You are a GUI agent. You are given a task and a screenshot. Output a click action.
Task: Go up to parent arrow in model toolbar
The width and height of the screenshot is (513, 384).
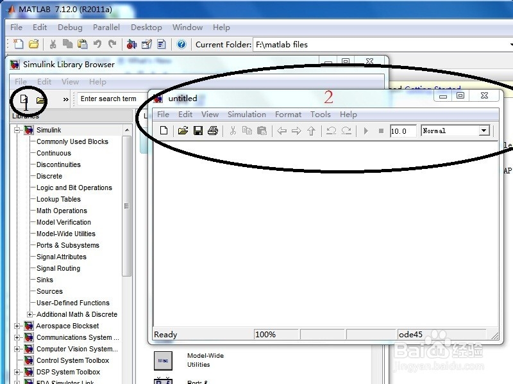point(311,131)
